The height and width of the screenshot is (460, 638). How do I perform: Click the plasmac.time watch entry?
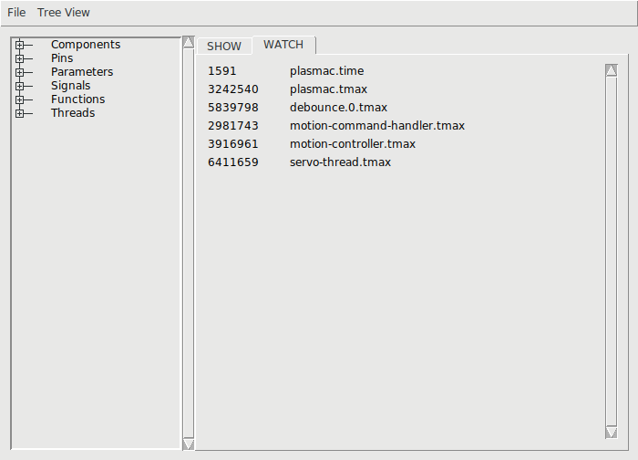[327, 71]
